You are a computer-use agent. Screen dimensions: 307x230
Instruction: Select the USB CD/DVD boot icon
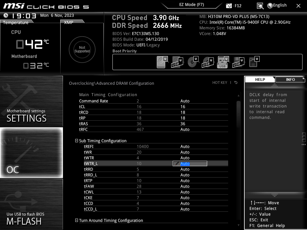[x=208, y=62]
